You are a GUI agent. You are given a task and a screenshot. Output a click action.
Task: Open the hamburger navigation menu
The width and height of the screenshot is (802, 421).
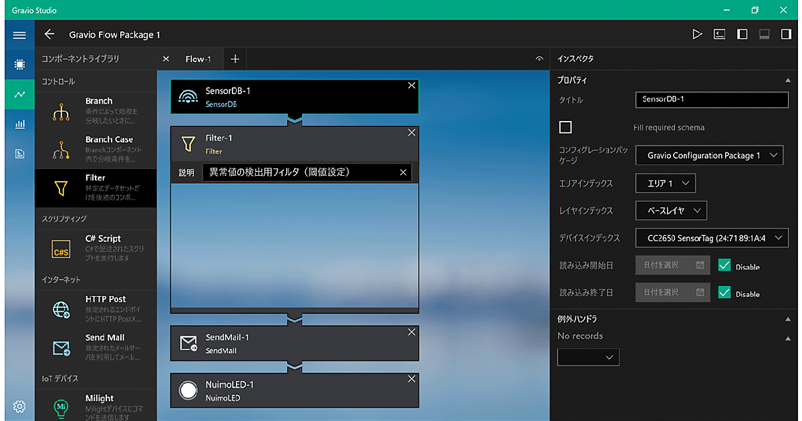click(19, 35)
